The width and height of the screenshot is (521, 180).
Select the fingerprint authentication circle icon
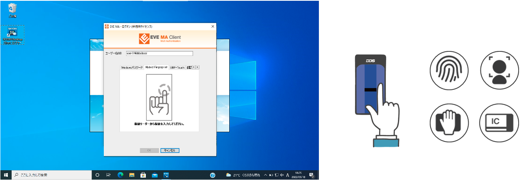point(449,71)
